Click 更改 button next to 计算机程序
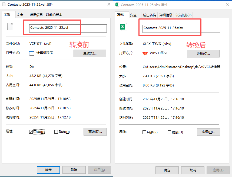The width and height of the screenshot is (232, 177). tap(90, 53)
